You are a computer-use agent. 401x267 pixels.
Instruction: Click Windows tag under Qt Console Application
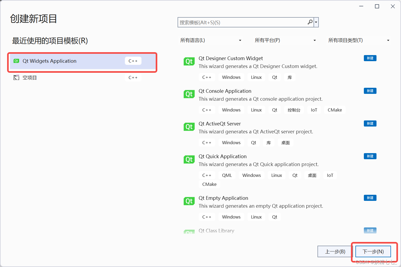[231, 110]
